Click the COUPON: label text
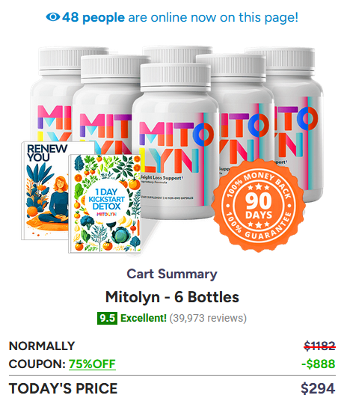This screenshot has width=344, height=401. pyautogui.click(x=37, y=364)
